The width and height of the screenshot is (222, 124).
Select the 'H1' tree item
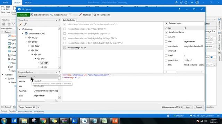(x=44, y=63)
